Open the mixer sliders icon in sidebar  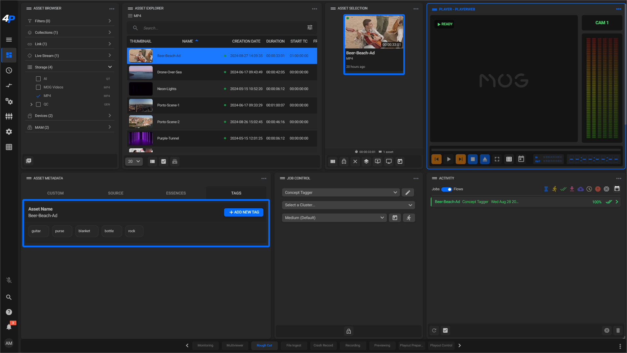click(x=9, y=116)
